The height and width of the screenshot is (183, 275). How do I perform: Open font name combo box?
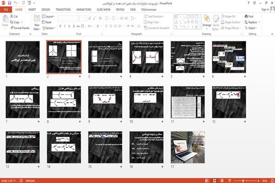click(x=68, y=18)
